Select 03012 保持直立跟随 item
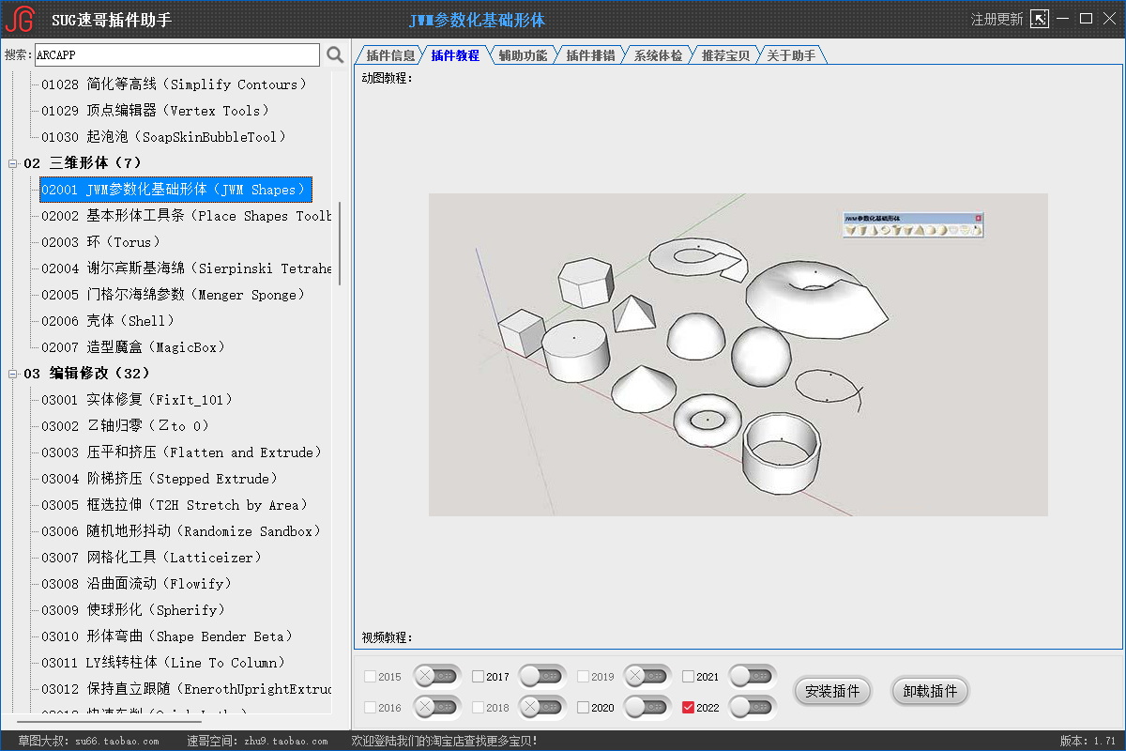 pos(186,689)
